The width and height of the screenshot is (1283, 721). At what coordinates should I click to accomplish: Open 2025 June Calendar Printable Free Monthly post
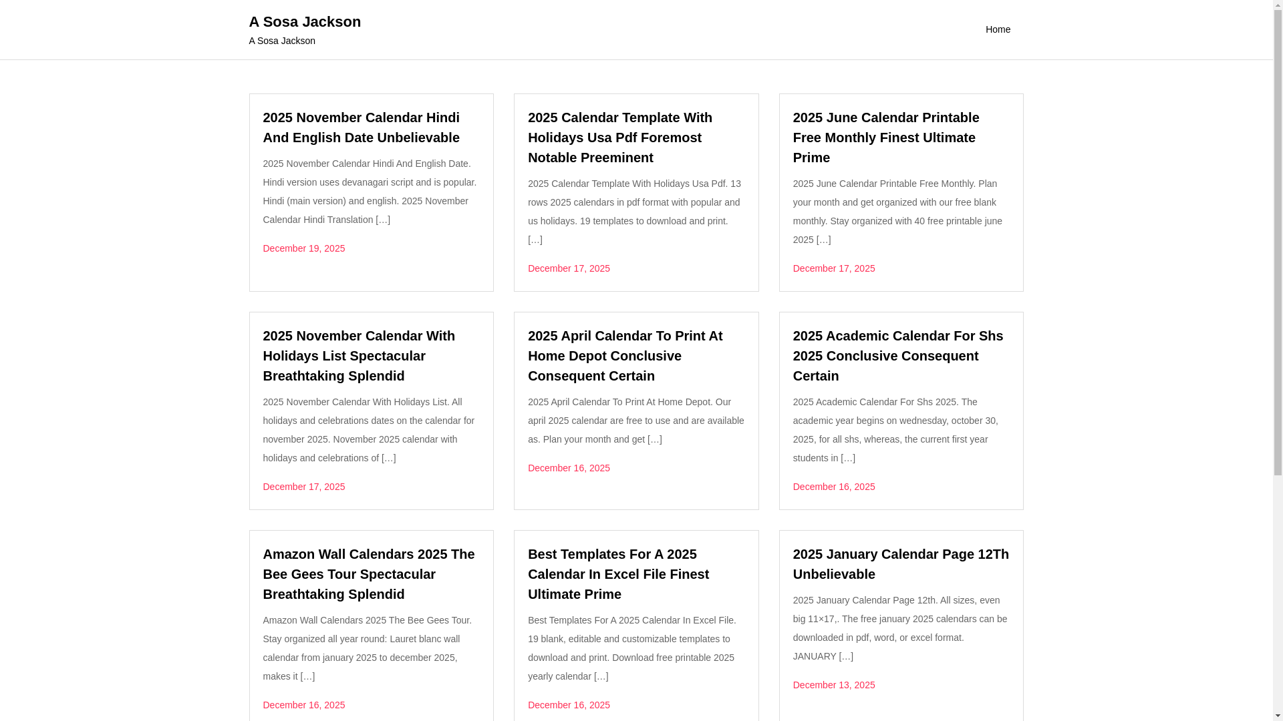coord(885,138)
